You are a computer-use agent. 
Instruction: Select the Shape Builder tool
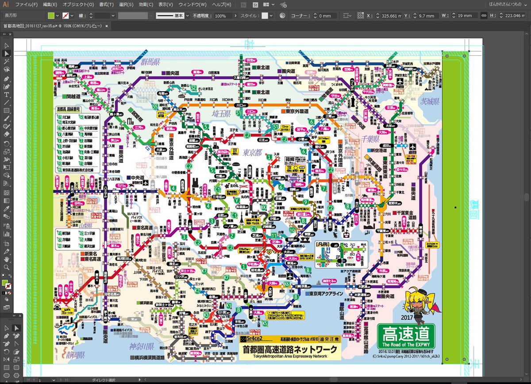[x=7, y=175]
